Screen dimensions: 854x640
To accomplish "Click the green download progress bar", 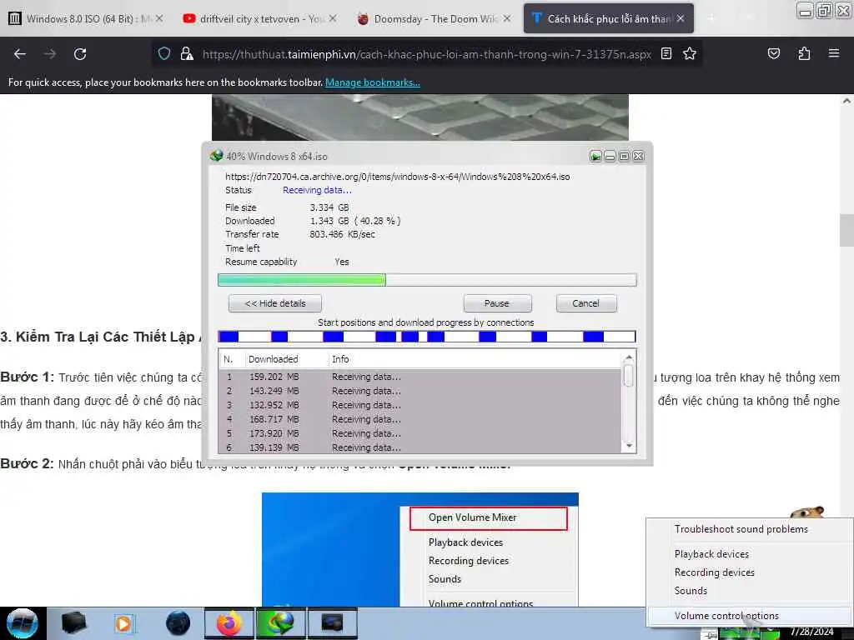I will tap(427, 280).
